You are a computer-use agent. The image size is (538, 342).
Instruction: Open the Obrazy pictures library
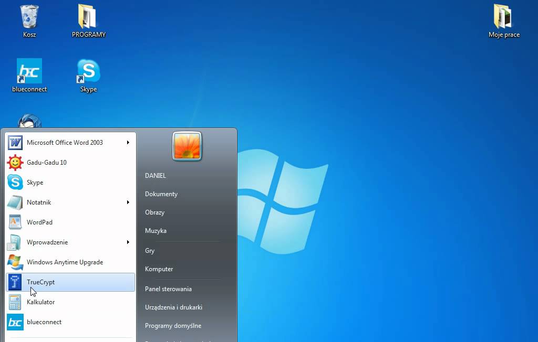(155, 212)
